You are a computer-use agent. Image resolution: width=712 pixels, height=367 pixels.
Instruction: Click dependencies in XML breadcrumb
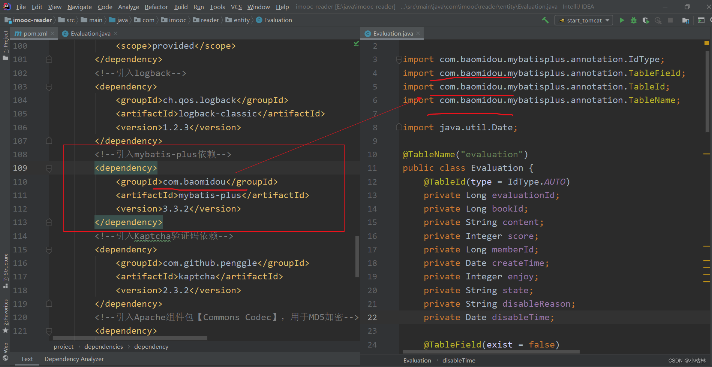click(x=103, y=346)
